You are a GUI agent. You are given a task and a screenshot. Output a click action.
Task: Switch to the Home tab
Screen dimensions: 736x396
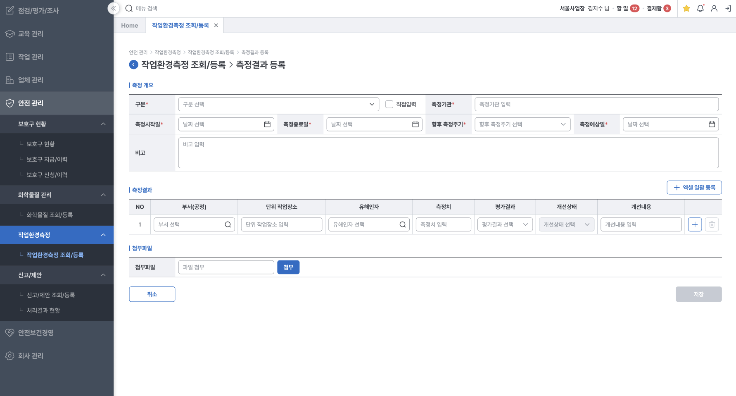[x=129, y=26]
